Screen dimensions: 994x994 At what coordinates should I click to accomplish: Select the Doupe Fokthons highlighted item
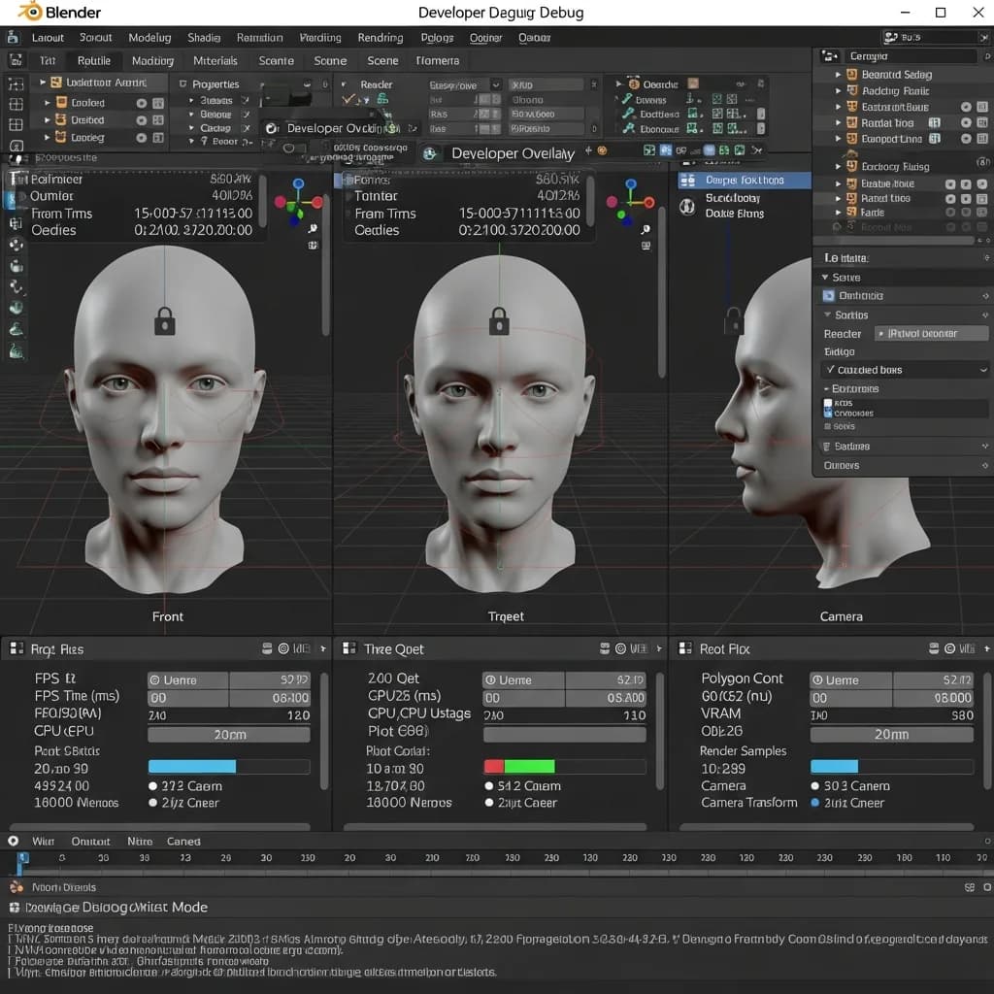(x=745, y=180)
